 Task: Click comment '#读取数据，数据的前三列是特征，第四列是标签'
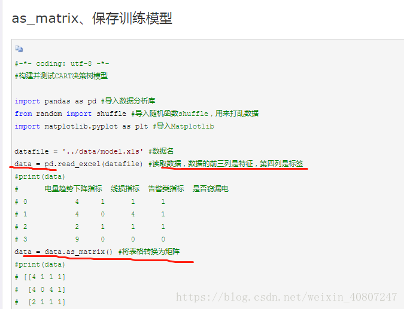point(226,164)
